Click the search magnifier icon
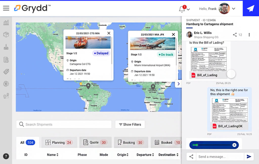The height and width of the screenshot is (164, 259). pos(21,124)
